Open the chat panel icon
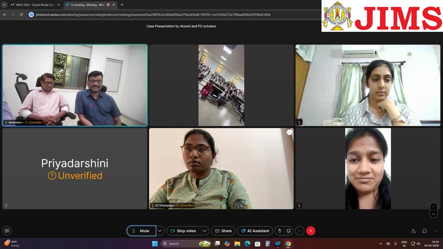Viewport: 443px width, 249px height. pyautogui.click(x=424, y=231)
